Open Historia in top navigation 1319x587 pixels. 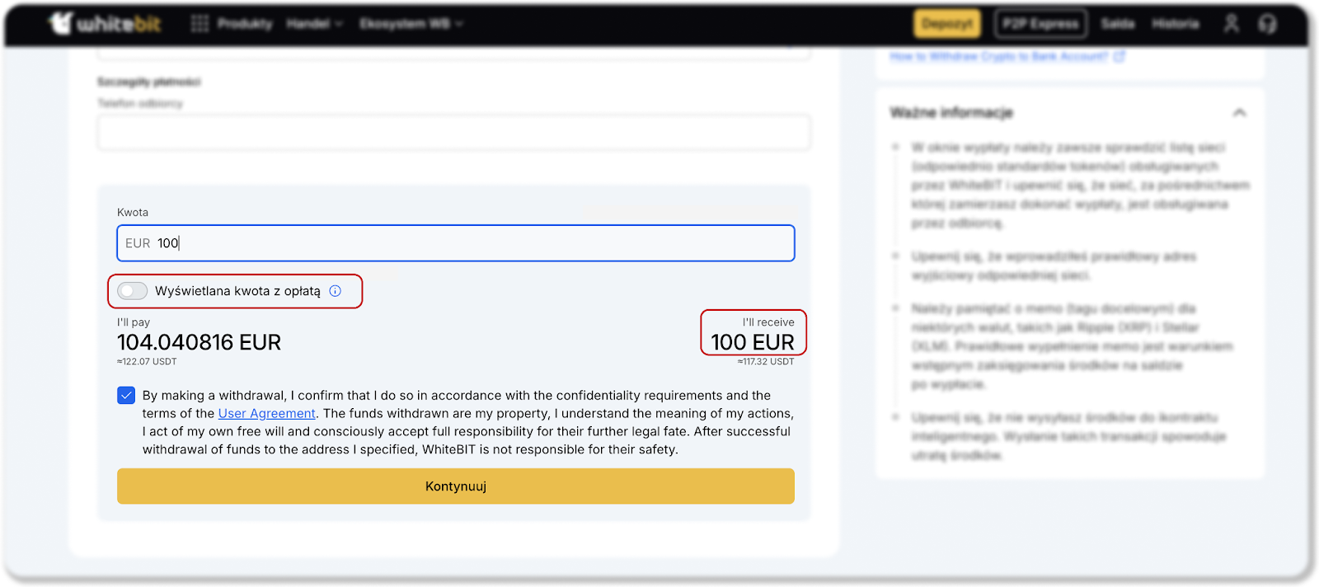click(1175, 23)
